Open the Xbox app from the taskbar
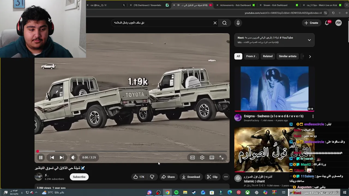The height and width of the screenshot is (196, 349). (x=248, y=192)
